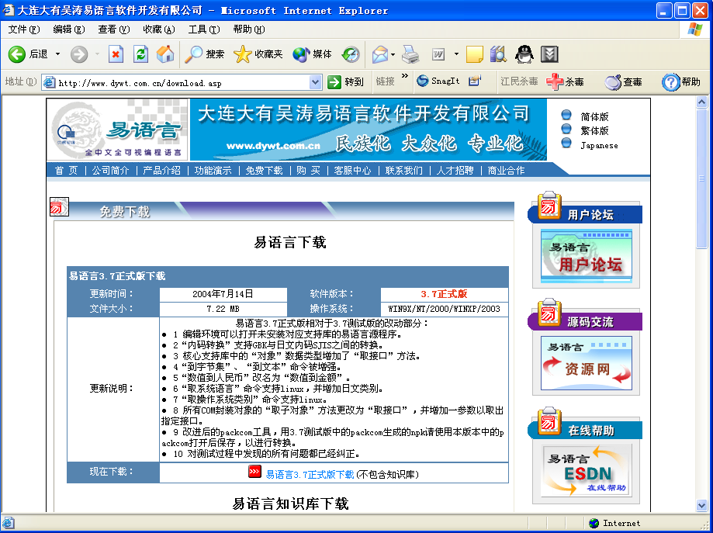Click the 易语言3.7正式版下载 link

point(310,475)
